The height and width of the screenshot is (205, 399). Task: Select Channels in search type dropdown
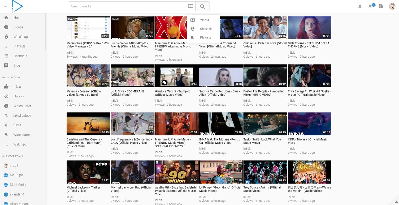point(204,29)
